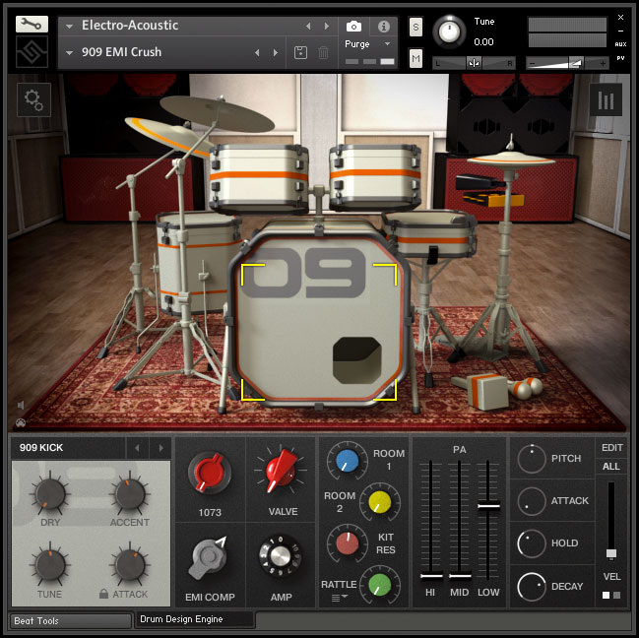Viewport: 639px width, 638px height.
Task: Open the Purge dropdown arrow
Action: (388, 43)
